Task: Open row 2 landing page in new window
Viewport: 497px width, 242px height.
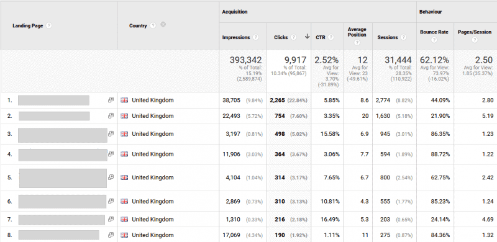Action: pos(111,115)
